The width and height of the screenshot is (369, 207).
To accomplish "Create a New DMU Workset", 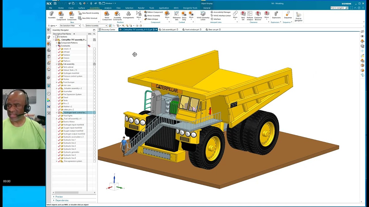I will (x=88, y=18).
